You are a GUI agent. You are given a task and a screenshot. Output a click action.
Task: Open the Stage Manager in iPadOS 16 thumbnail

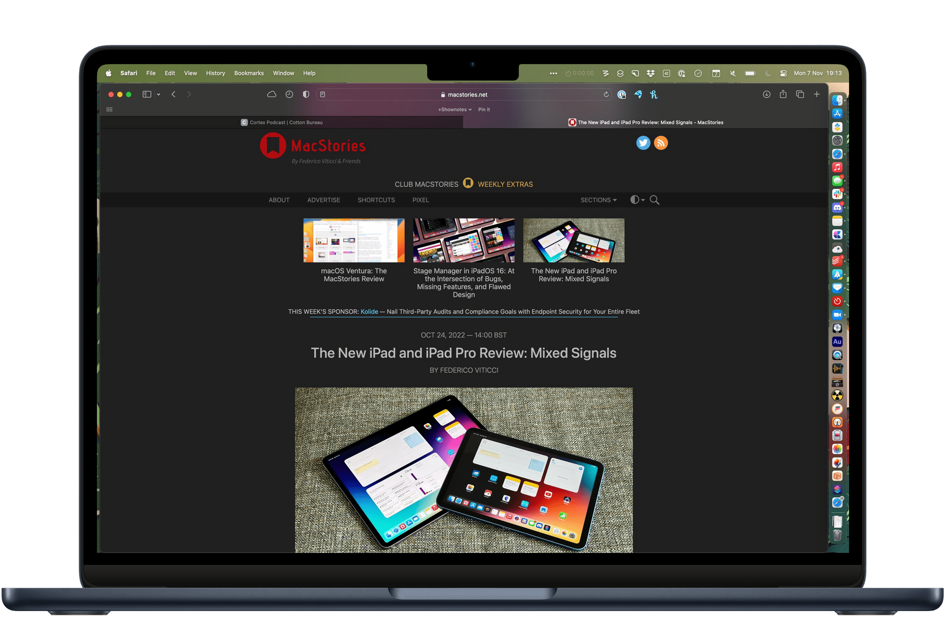pos(464,240)
